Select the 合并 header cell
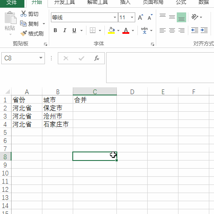The height and width of the screenshot is (214, 214). (x=95, y=100)
